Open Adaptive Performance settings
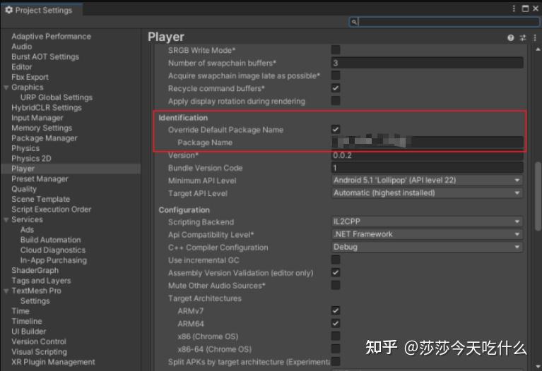Viewport: 542px width, 371px height. pos(51,37)
